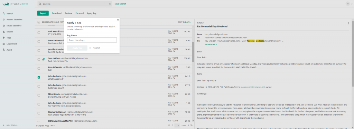354x129 pixels.
Task: Check the Thank the lord email checkbox
Action: coord(39,104)
